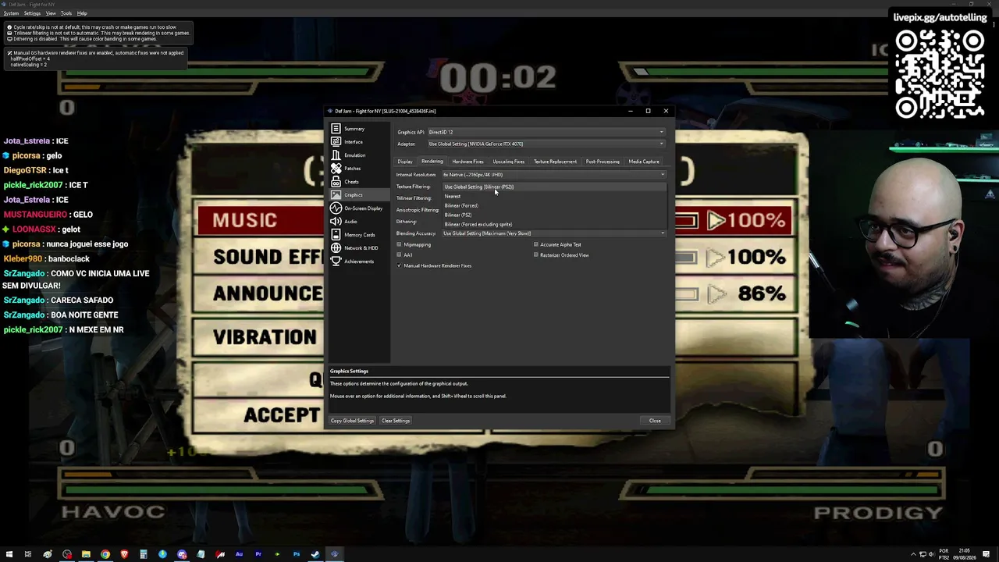
Task: Open File Explorer from the taskbar
Action: [86, 554]
